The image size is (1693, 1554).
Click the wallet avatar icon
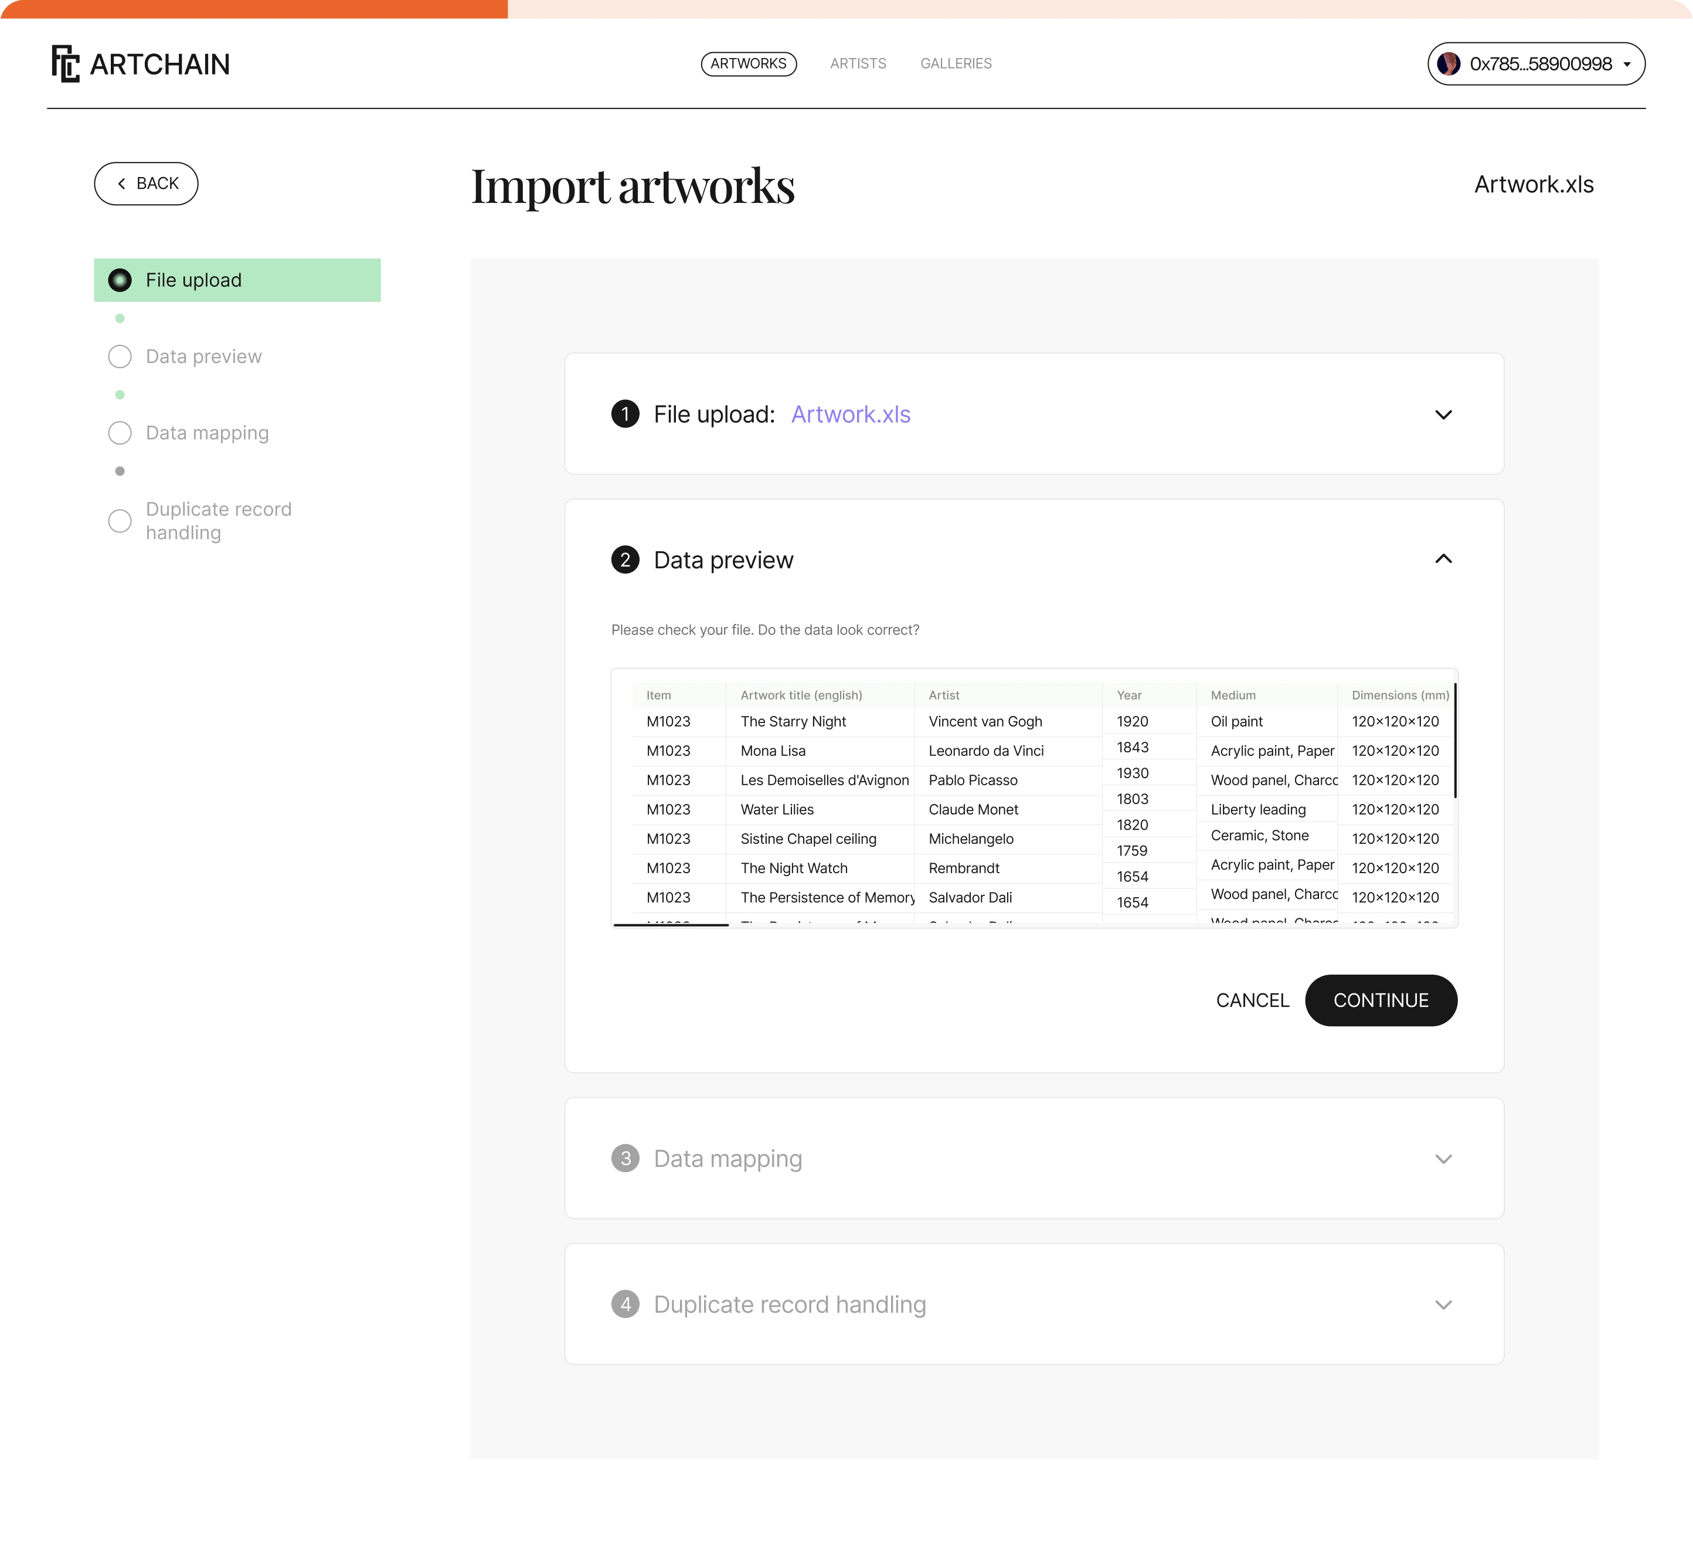point(1449,64)
